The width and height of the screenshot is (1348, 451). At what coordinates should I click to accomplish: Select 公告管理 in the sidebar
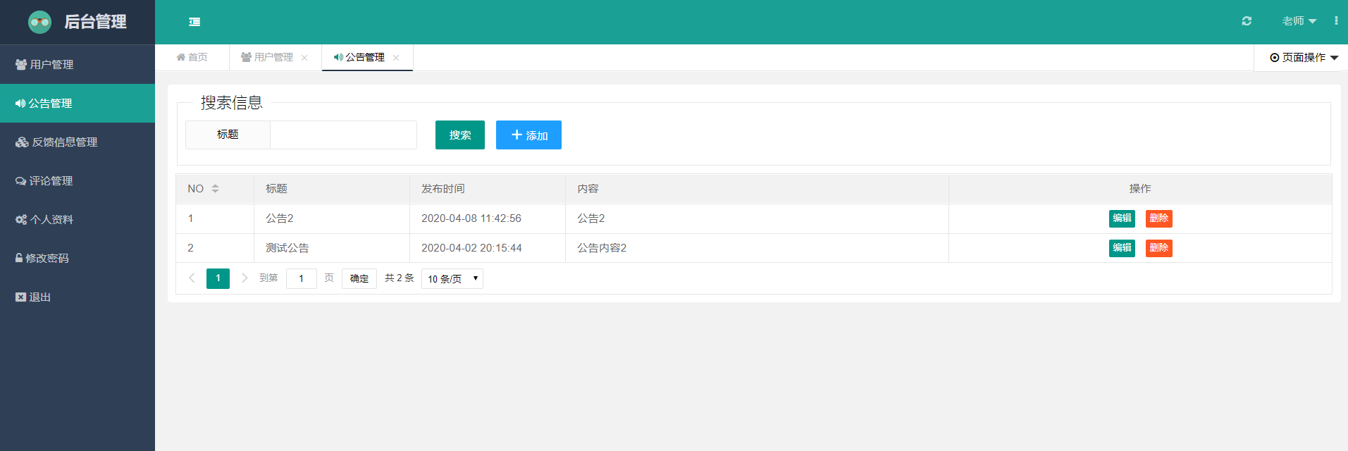click(x=78, y=103)
